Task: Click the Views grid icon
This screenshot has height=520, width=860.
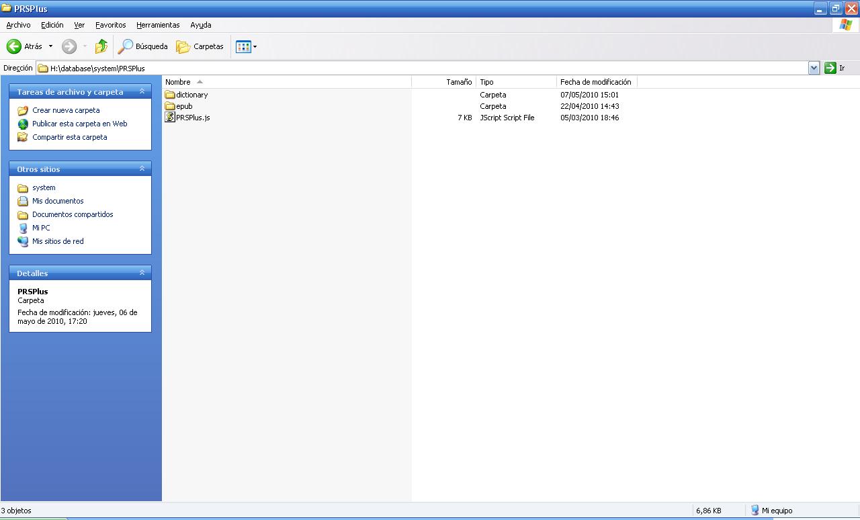Action: [x=243, y=46]
